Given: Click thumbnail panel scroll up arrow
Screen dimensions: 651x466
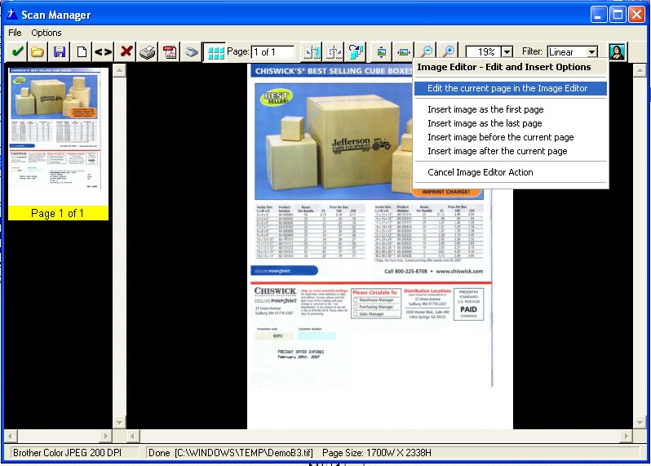Looking at the screenshot, I should [x=119, y=70].
